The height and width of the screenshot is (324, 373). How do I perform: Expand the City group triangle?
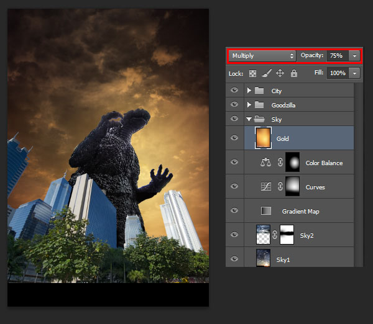[249, 90]
